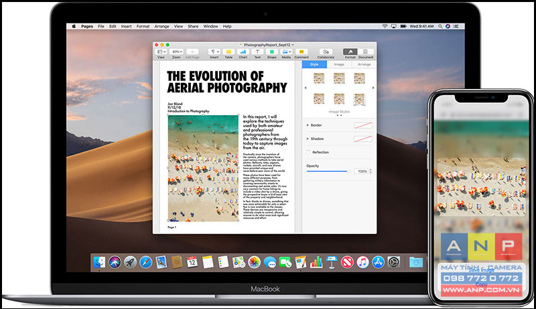536x309 pixels.
Task: Add a Comment from the toolbar
Action: tap(301, 52)
